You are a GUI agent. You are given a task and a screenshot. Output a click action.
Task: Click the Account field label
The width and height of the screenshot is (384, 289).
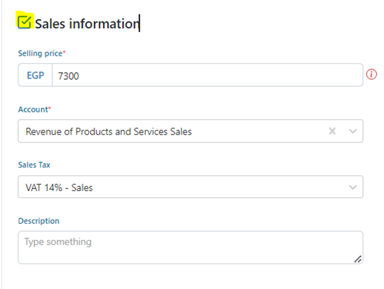33,110
